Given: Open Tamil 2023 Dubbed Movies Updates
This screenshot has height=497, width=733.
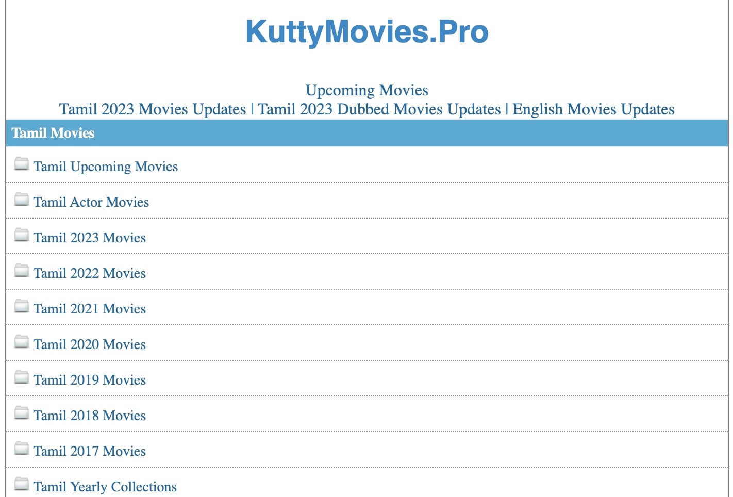Looking at the screenshot, I should [x=379, y=109].
